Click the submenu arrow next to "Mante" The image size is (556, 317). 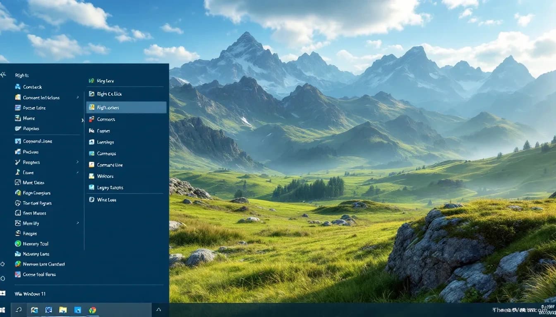pos(82,120)
